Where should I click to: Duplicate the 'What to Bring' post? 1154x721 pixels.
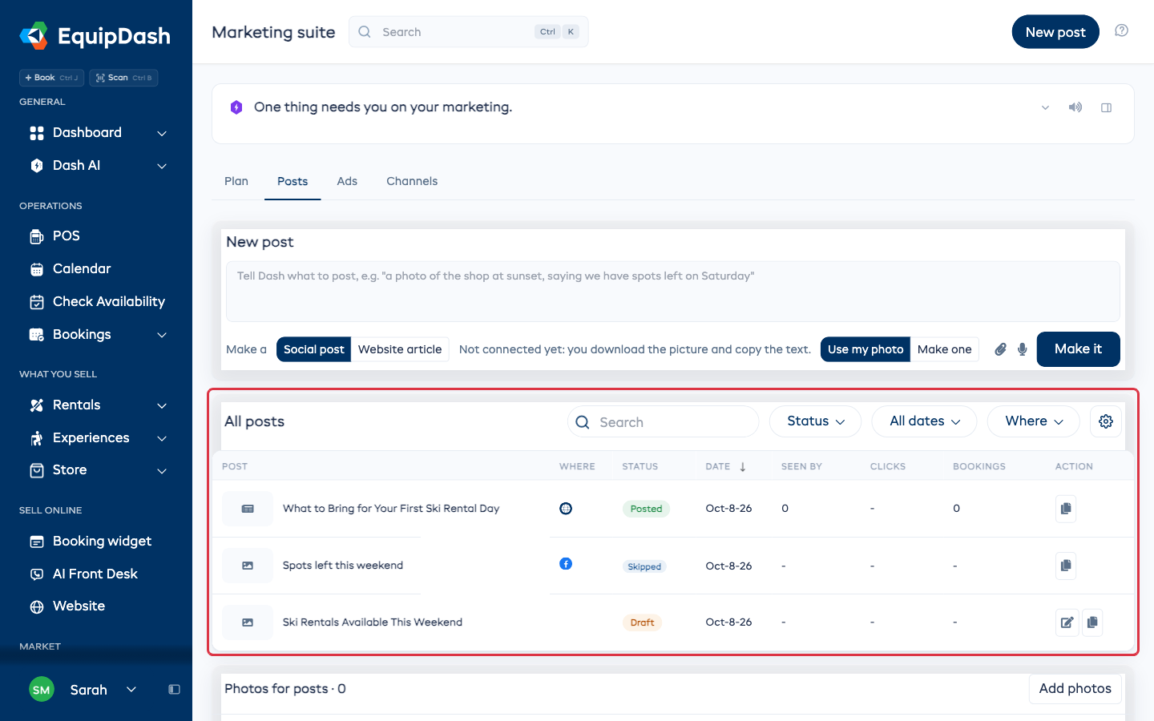pos(1066,509)
